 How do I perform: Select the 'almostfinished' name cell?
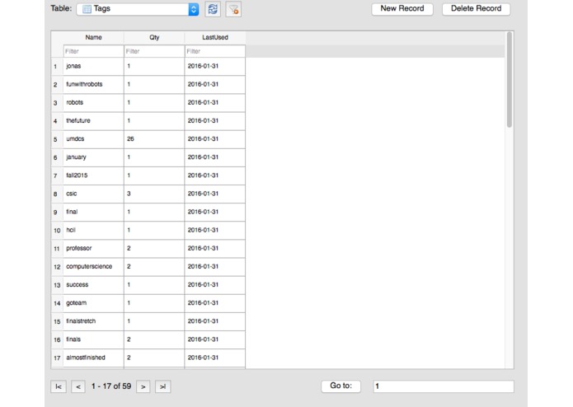[x=93, y=358]
